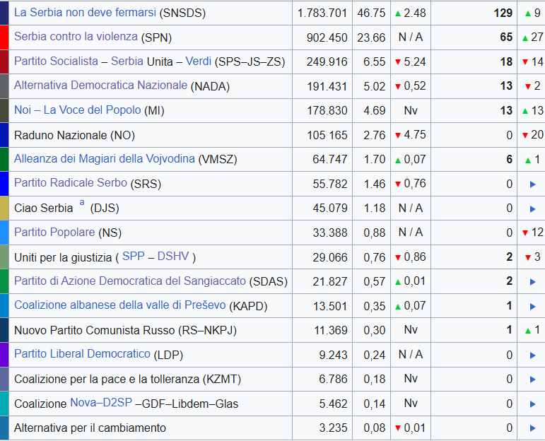Visit Alleanza dei Magiari della Vojvodina page
The image size is (545, 441).
[104, 158]
